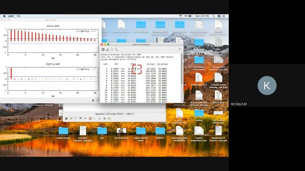305x171 pixels.
Task: Open session icon view in gretl toolbar
Action: 81,118
